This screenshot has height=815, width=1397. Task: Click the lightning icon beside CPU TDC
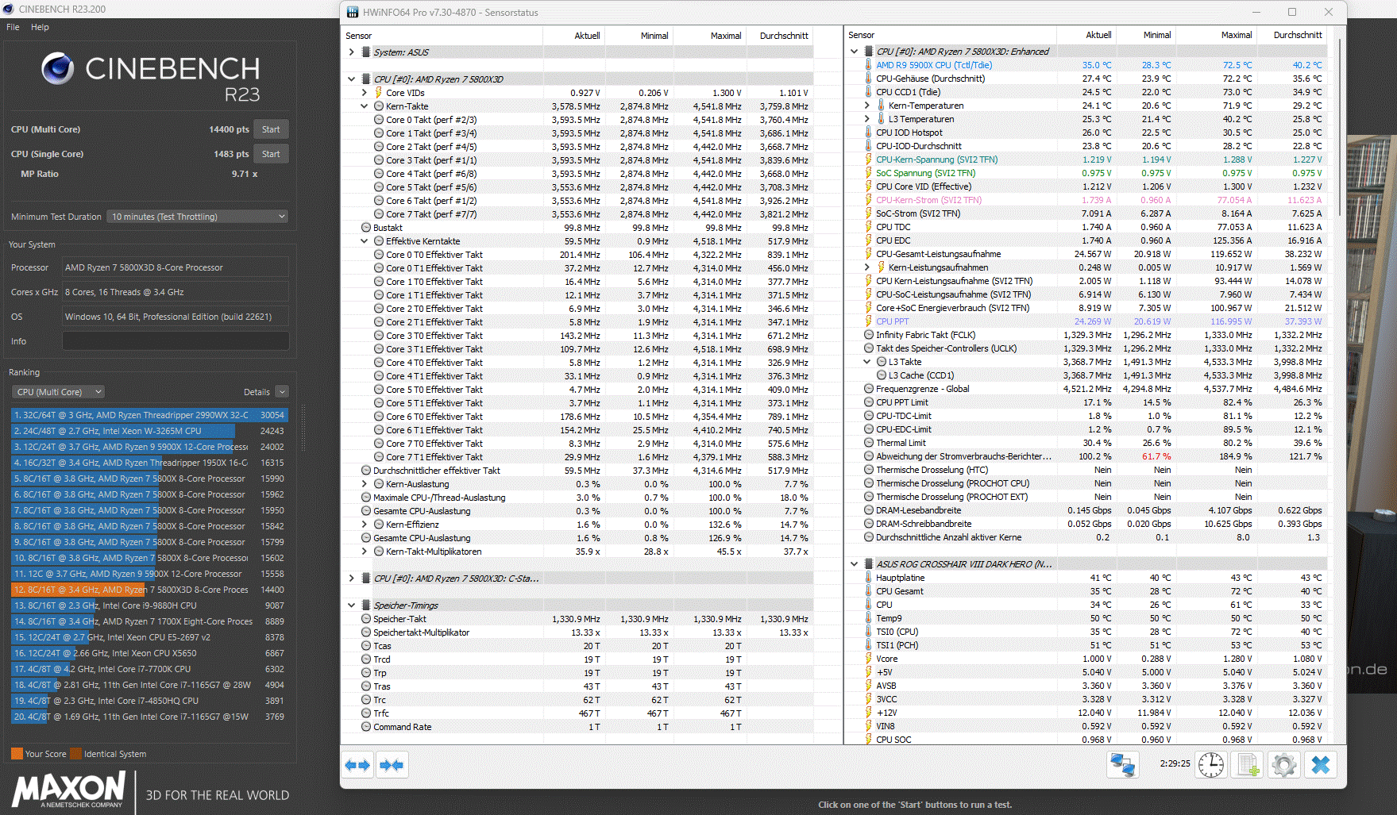tap(868, 227)
